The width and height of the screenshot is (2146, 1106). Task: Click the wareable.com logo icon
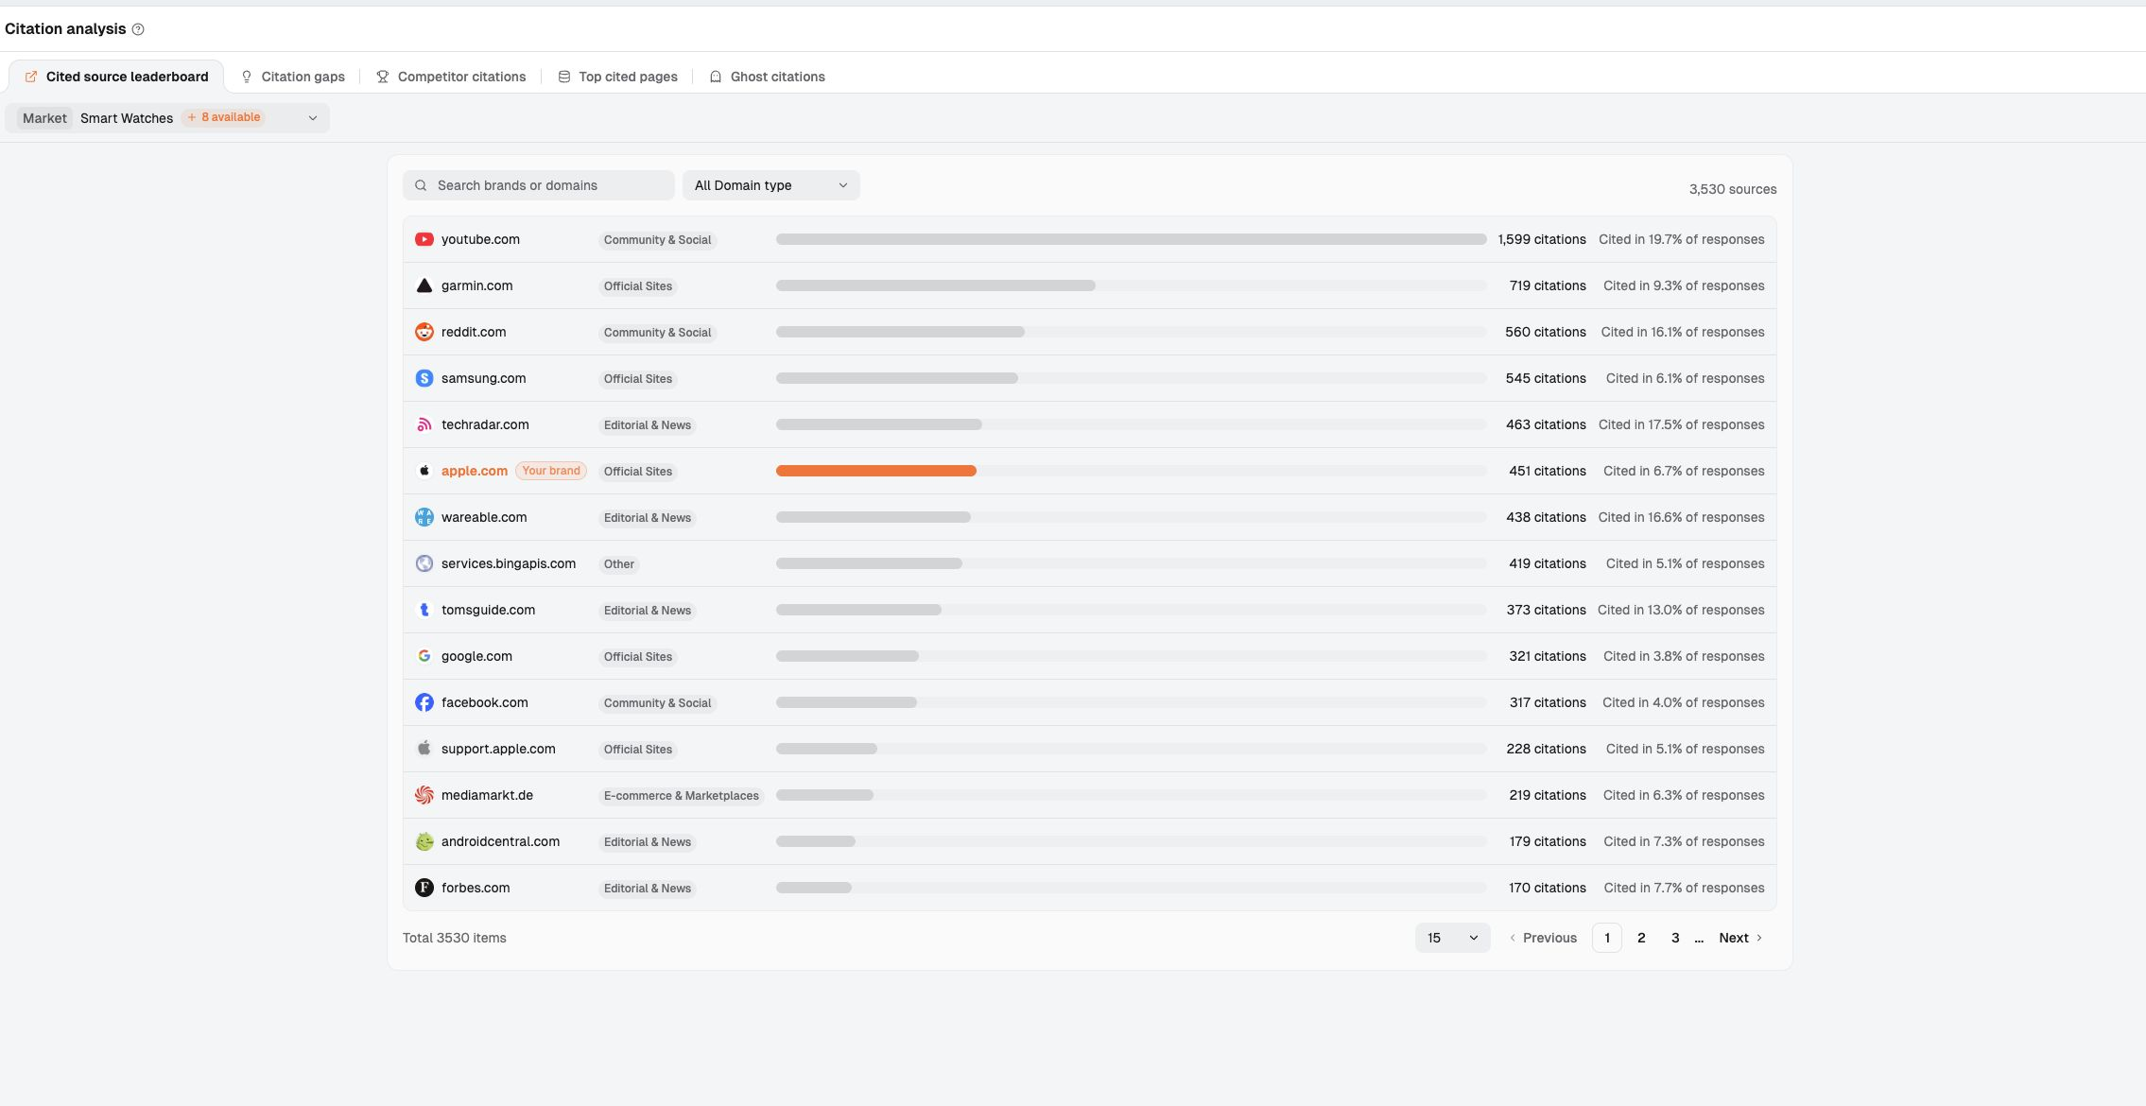tap(424, 517)
